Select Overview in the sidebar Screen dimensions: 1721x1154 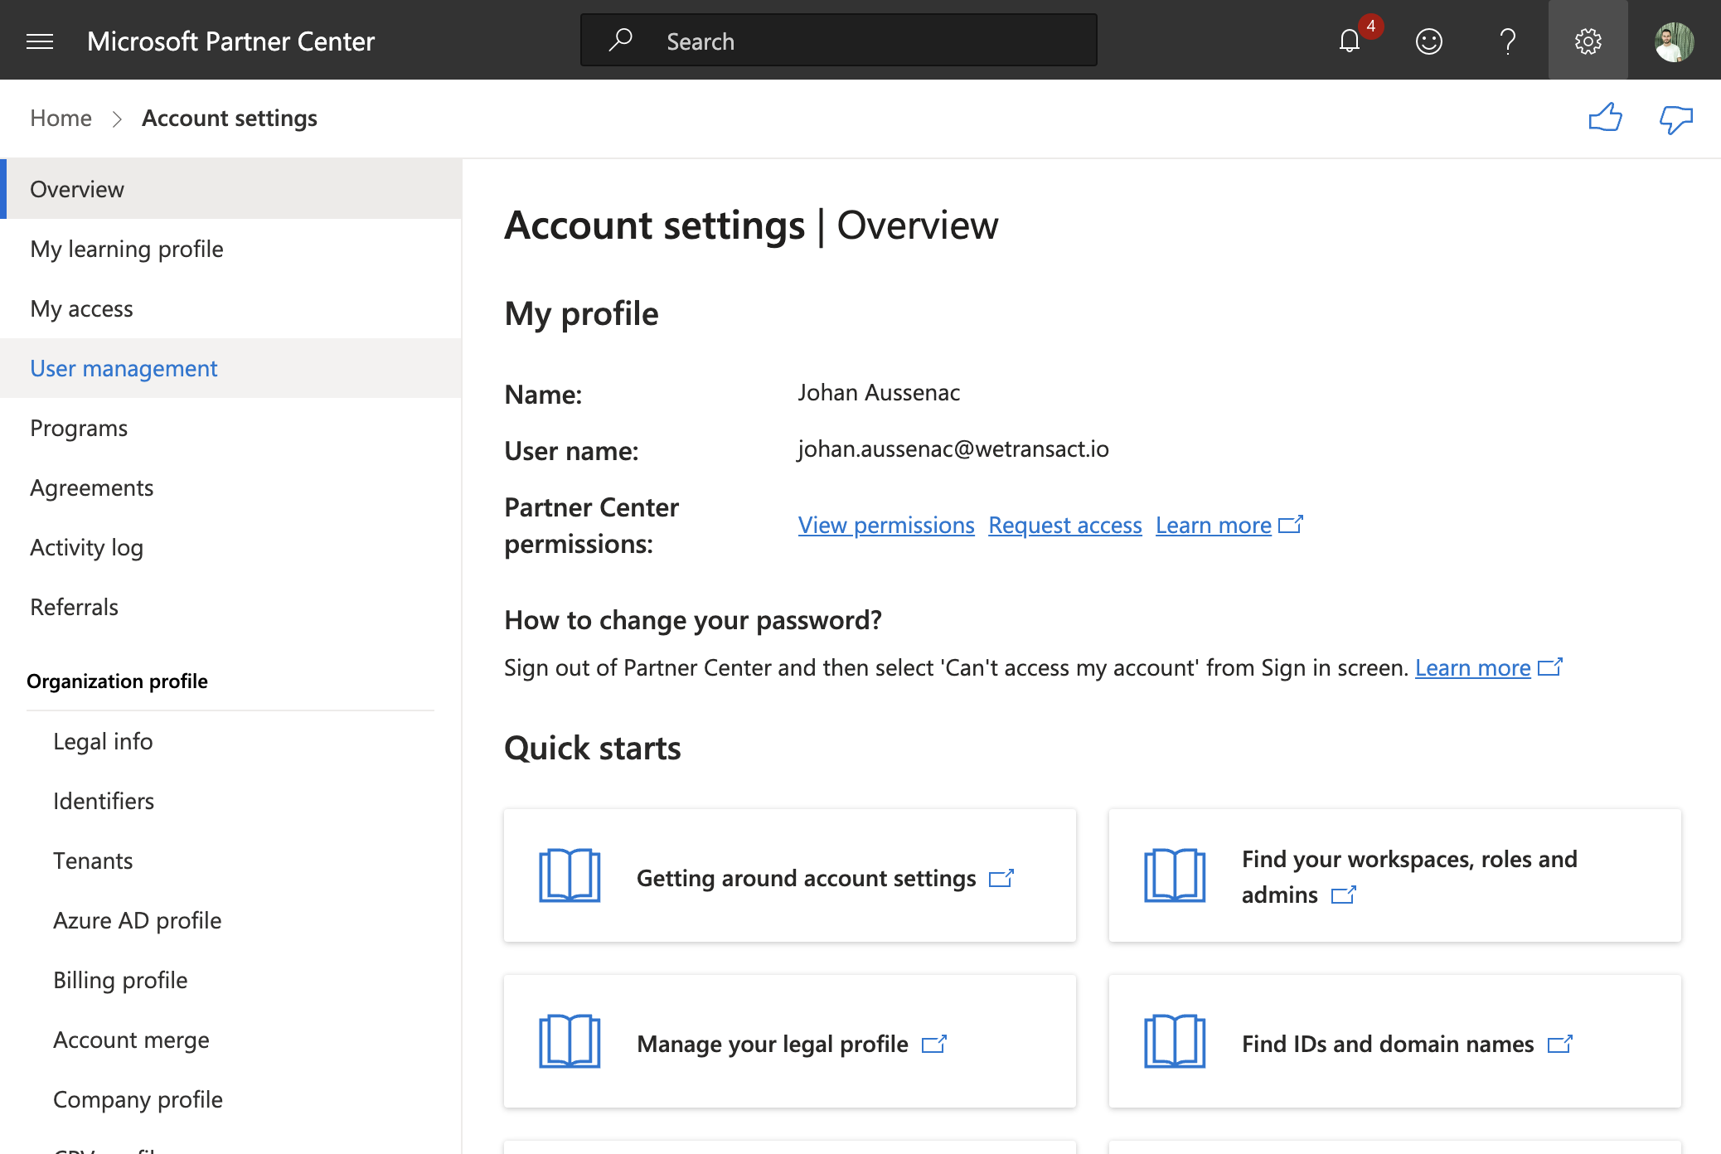click(230, 189)
